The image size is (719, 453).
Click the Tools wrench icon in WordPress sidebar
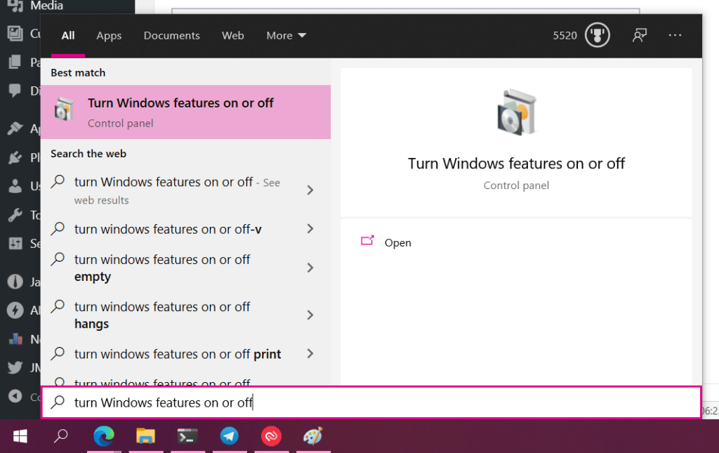coord(15,215)
